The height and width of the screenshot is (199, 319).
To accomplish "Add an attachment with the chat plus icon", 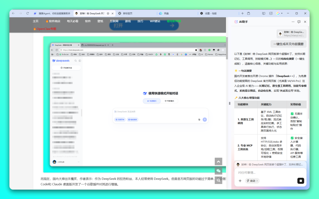I will (240, 181).
